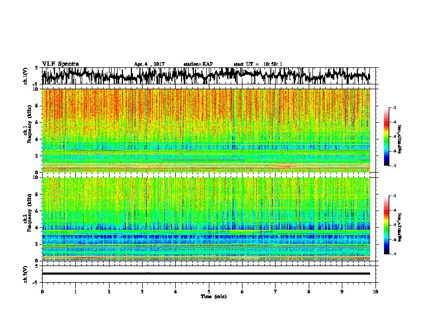The height and width of the screenshot is (327, 423).
Task: Click the date "Apr. 4, 2017" in header
Action: (149, 64)
